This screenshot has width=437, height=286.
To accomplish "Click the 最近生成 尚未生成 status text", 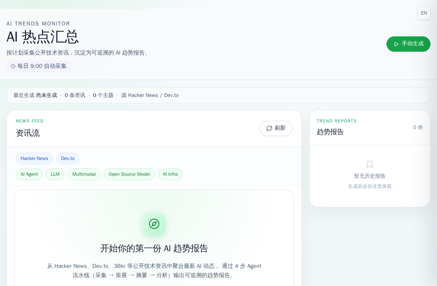I will coord(35,95).
